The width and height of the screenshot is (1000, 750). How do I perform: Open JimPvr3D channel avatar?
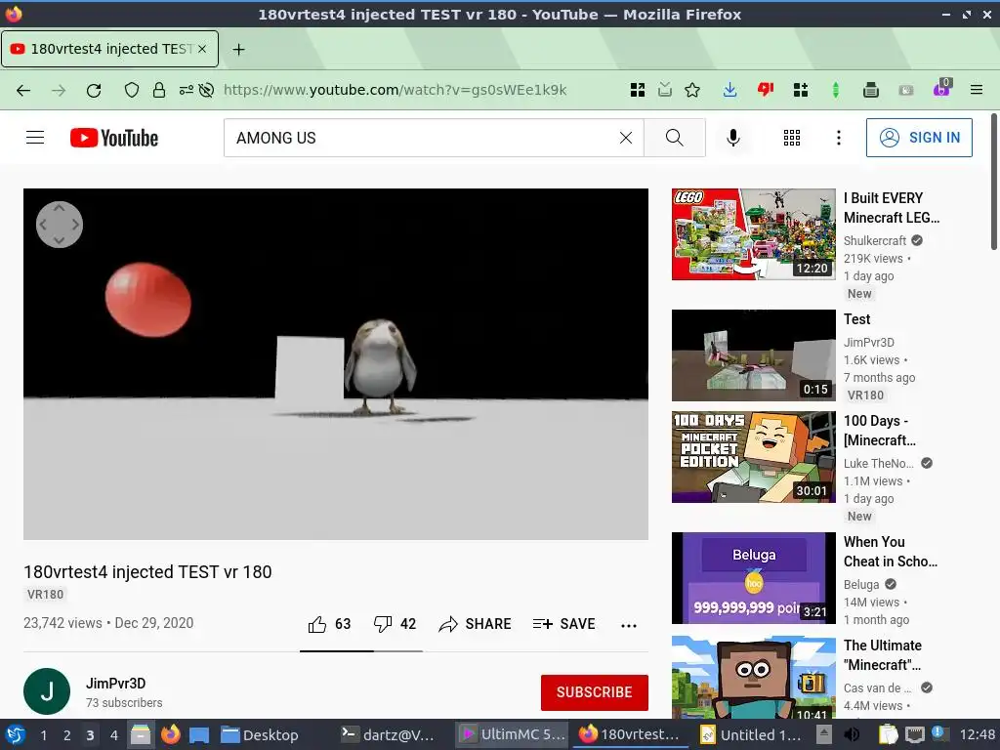pyautogui.click(x=47, y=691)
